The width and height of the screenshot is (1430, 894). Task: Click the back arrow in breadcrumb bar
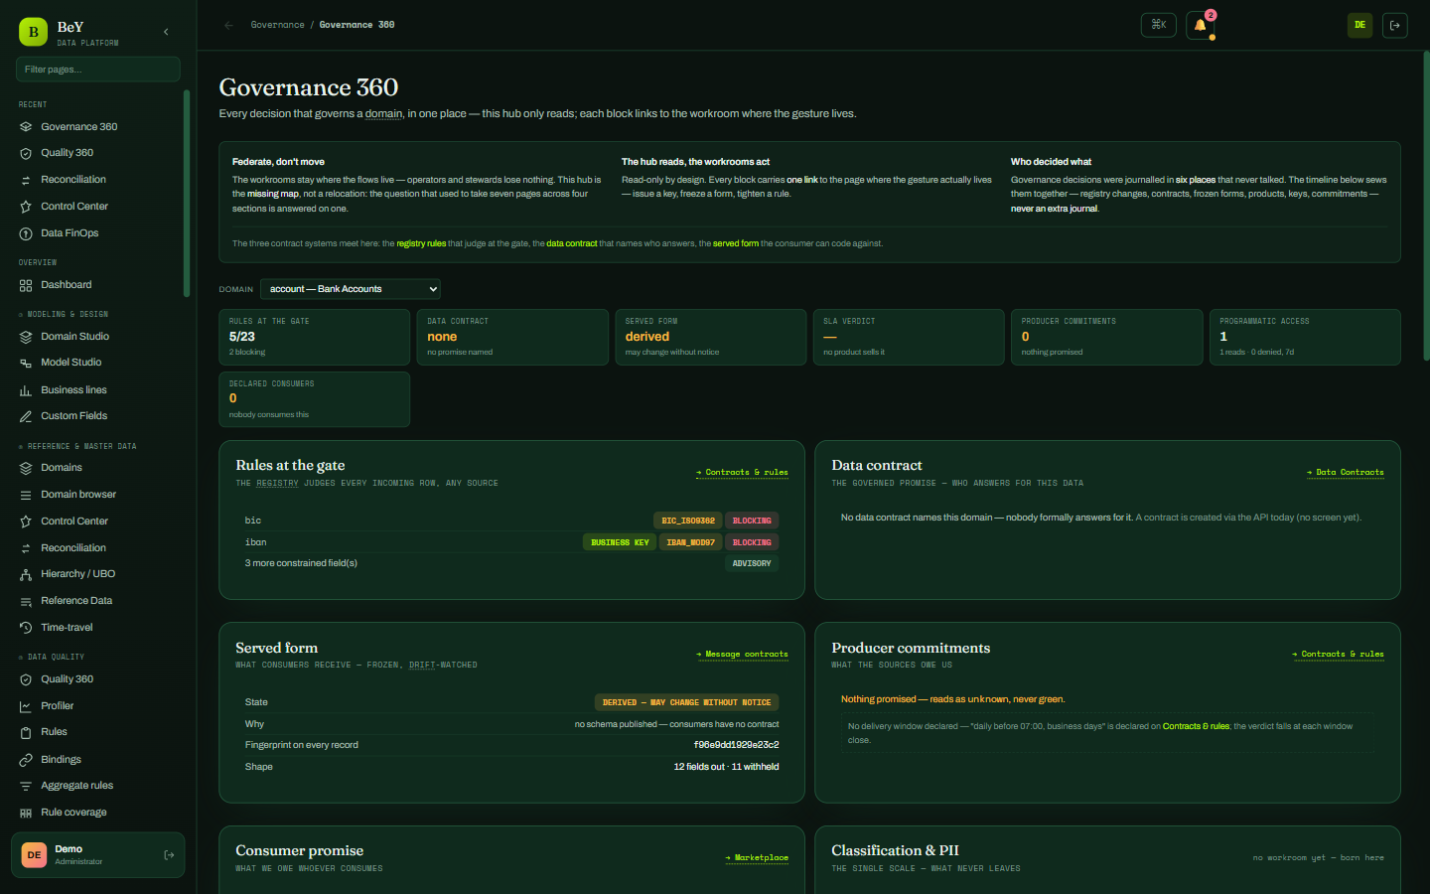coord(229,25)
